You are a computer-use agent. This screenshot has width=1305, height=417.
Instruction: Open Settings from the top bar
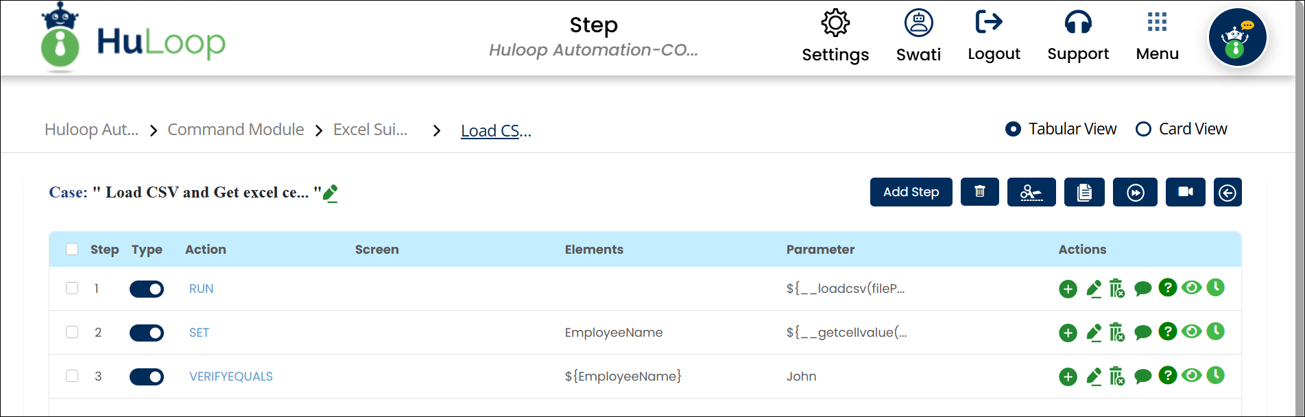pos(835,36)
